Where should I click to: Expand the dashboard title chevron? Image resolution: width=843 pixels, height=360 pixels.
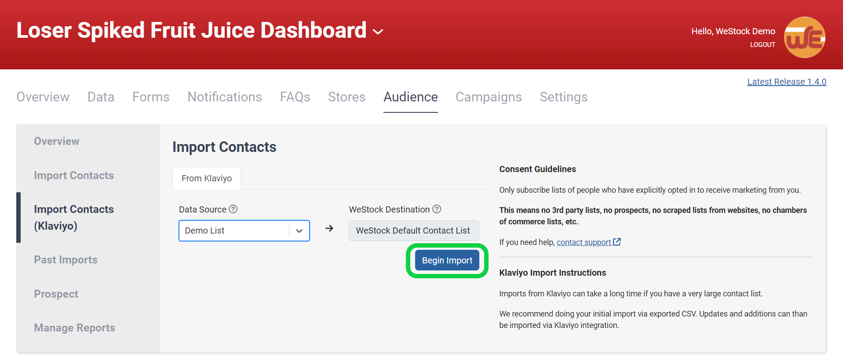pos(378,32)
